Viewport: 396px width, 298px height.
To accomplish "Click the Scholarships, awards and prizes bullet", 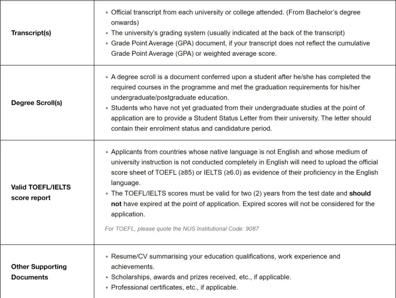I will 201,277.
